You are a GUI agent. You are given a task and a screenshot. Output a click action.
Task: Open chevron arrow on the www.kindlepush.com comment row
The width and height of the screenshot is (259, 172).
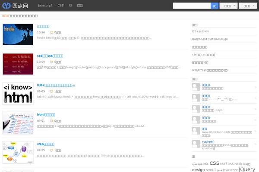tap(256, 131)
